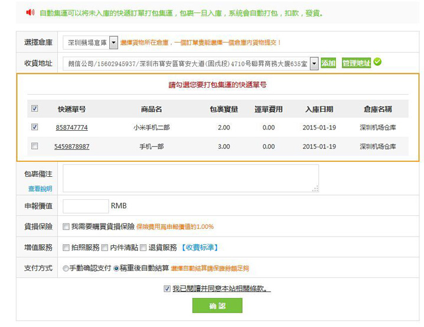Click product name 手机一部

coord(151,147)
